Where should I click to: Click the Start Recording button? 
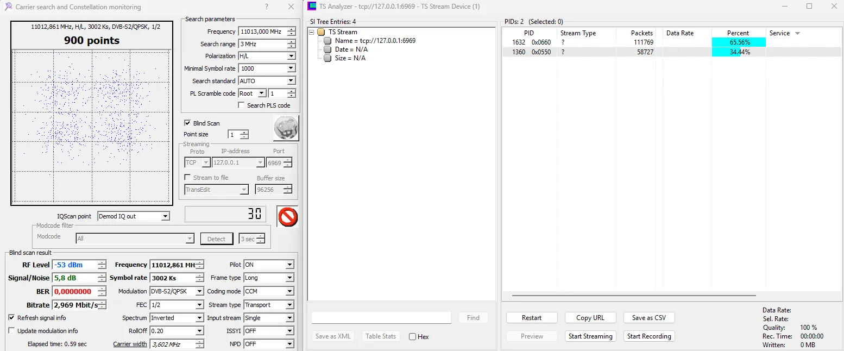(649, 336)
